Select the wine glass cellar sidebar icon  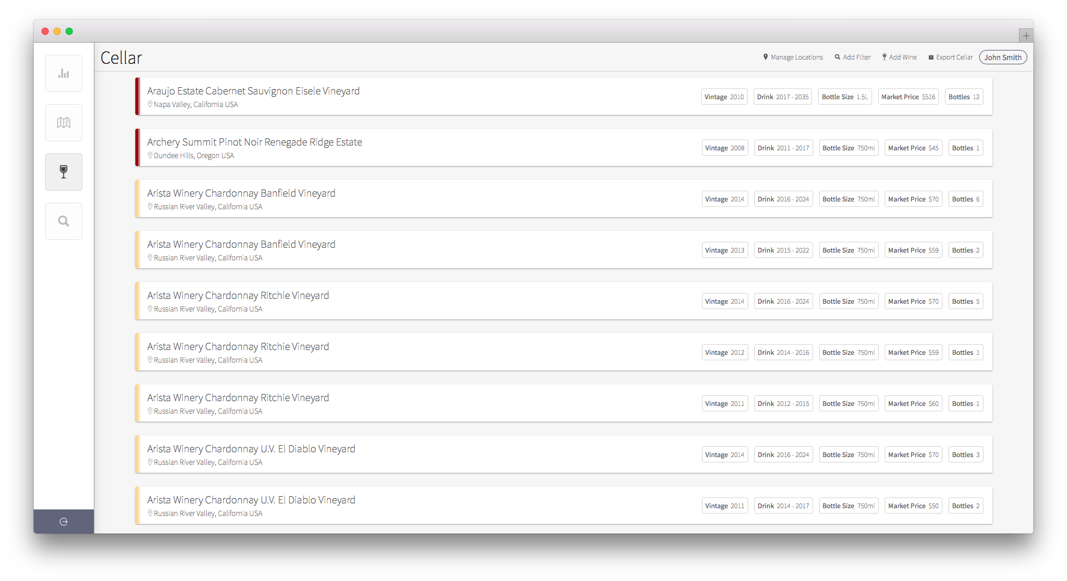pyautogui.click(x=64, y=172)
